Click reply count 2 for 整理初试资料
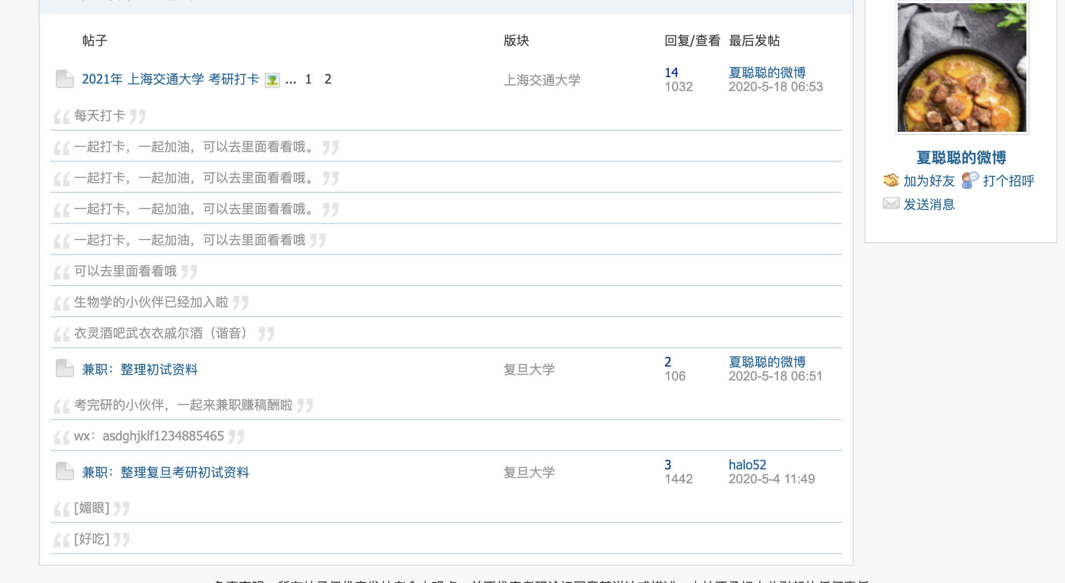Image resolution: width=1065 pixels, height=583 pixels. 668,362
